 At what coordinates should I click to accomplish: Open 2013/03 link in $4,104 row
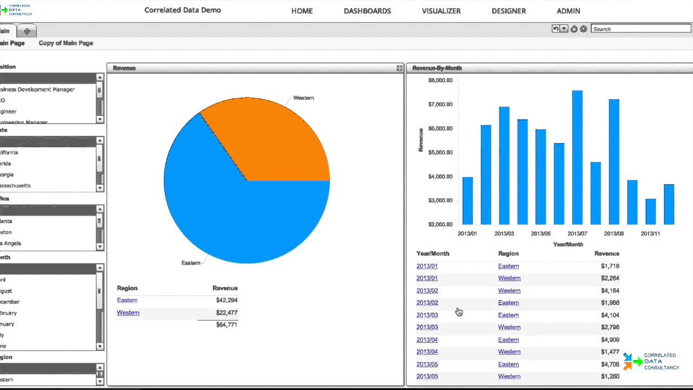click(x=427, y=315)
